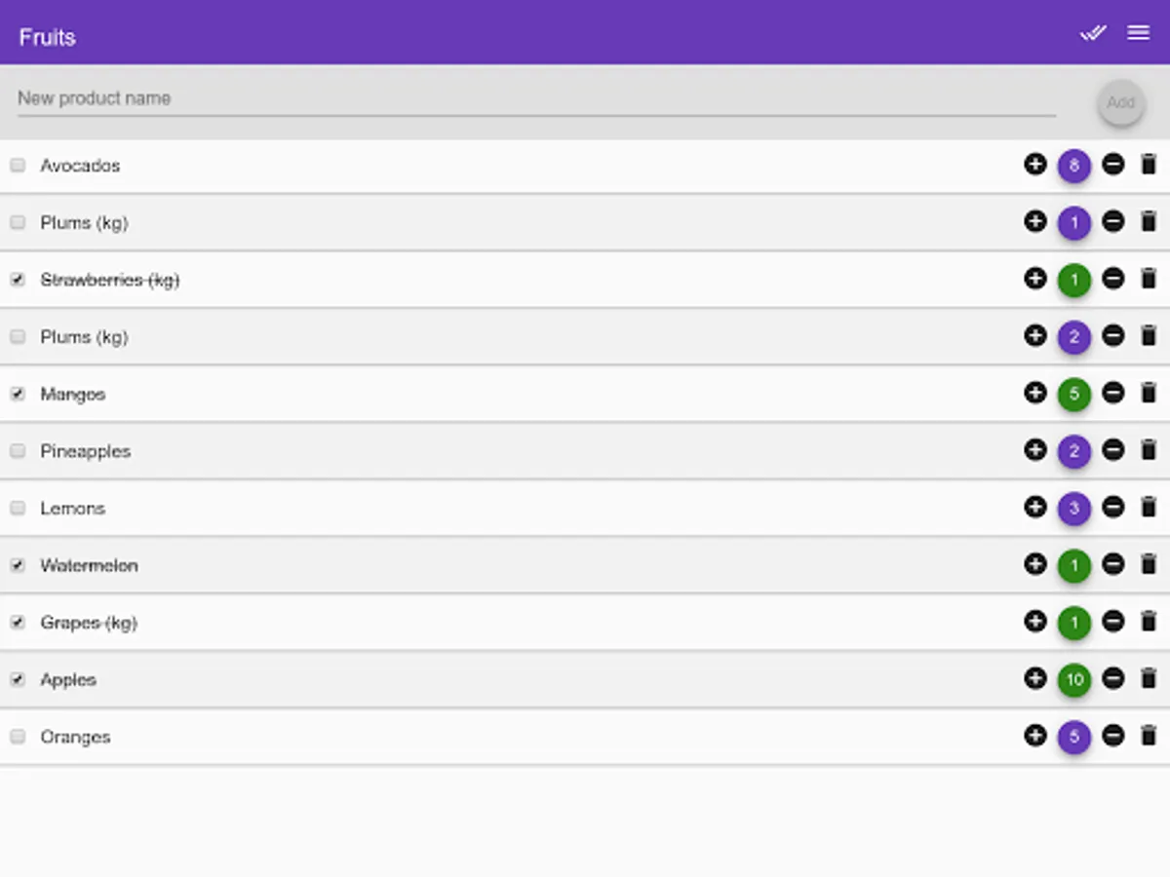Click the green quantity badge for Apples
Image resolution: width=1170 pixels, height=877 pixels.
point(1073,679)
